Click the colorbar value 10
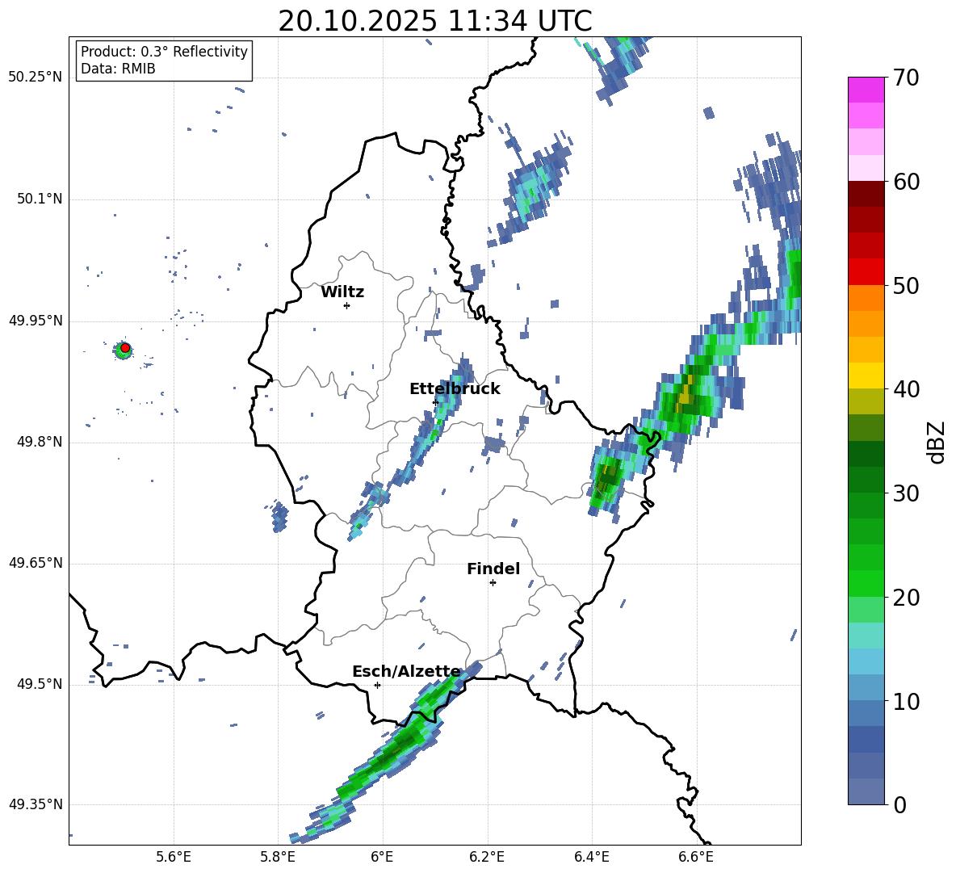This screenshot has height=873, width=956. [906, 702]
